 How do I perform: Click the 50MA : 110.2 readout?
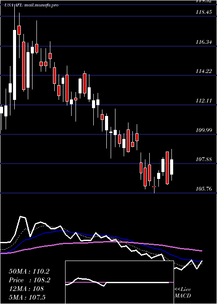29,271
